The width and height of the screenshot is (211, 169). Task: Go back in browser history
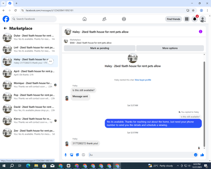[x=4, y=11]
